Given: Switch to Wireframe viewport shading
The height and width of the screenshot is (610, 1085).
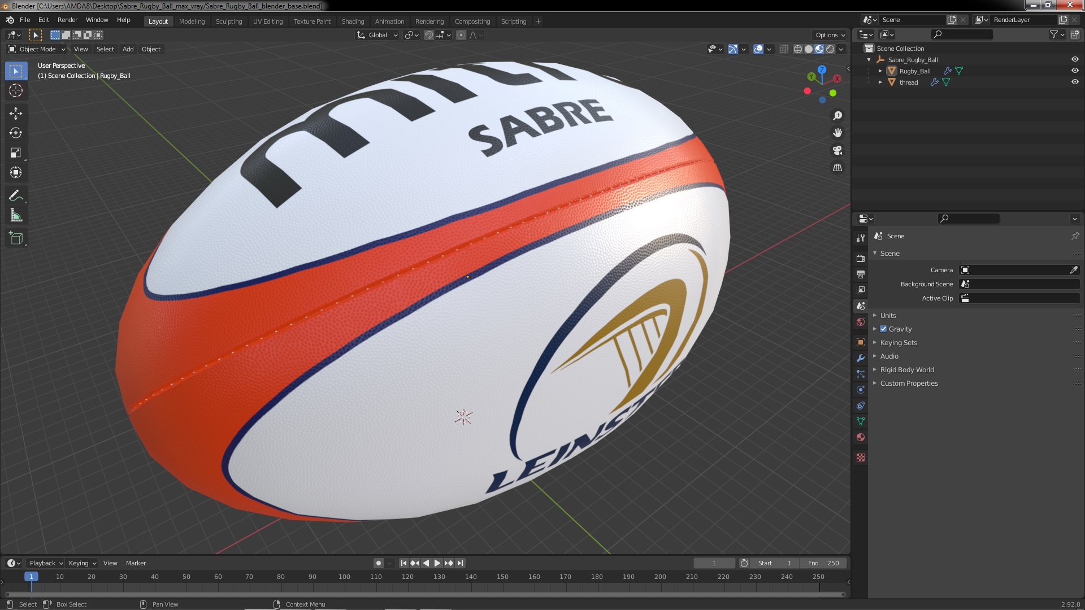Looking at the screenshot, I should 798,49.
